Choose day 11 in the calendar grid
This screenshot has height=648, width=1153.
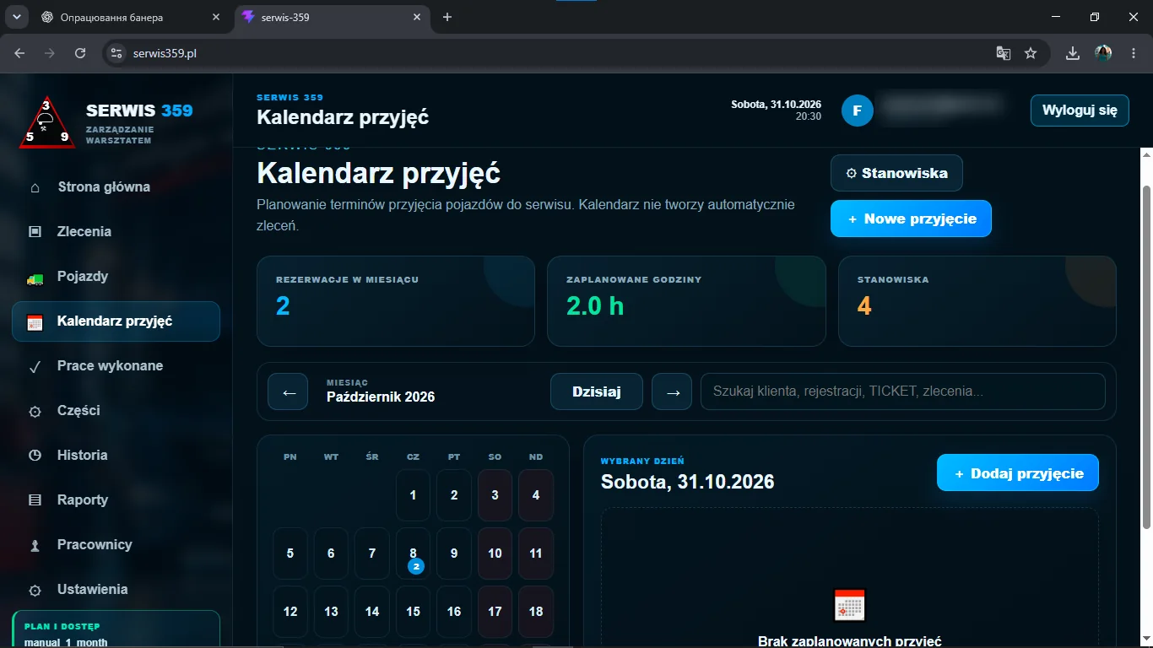coord(536,554)
